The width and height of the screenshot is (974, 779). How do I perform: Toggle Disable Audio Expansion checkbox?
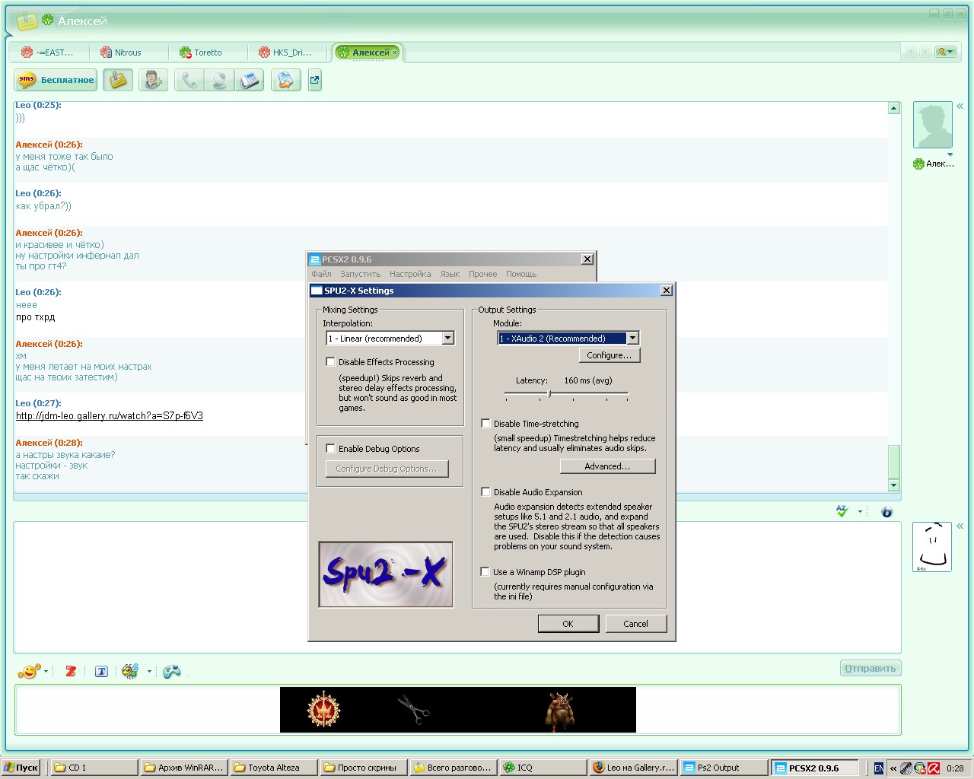tap(485, 491)
